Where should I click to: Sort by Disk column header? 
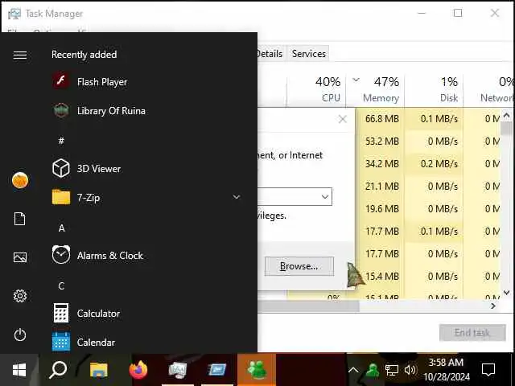[x=435, y=89]
